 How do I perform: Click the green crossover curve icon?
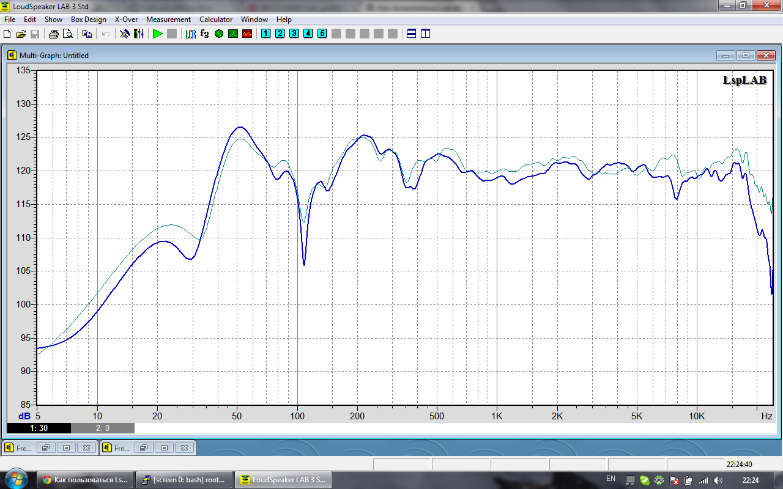[x=232, y=34]
